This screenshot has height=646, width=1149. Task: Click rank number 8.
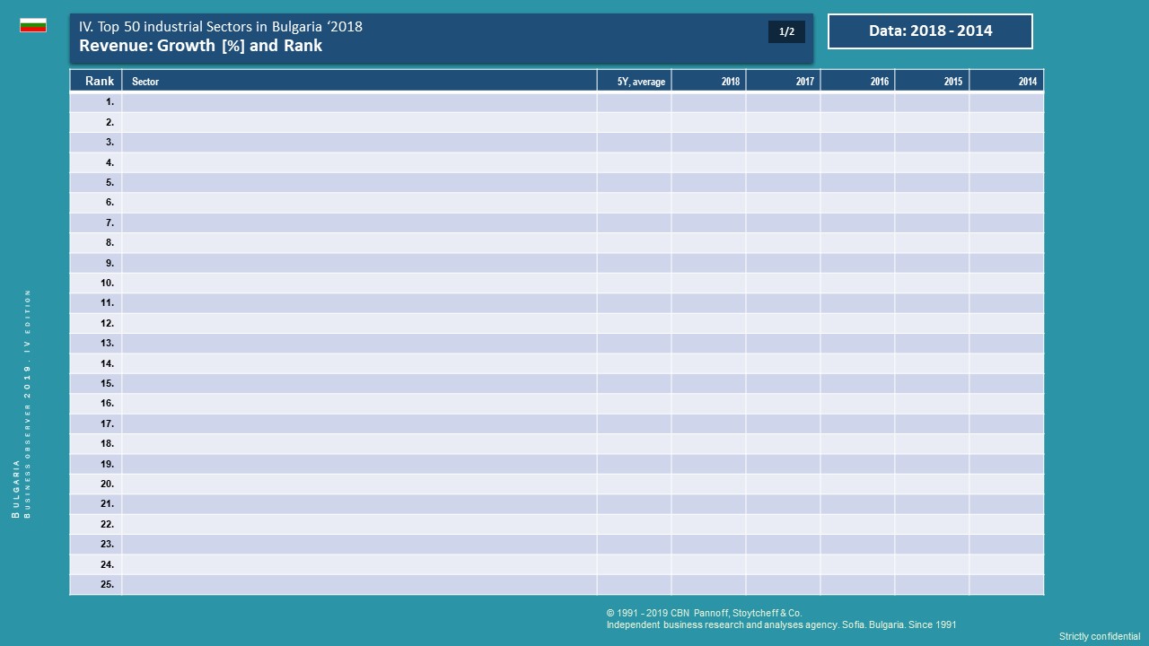tap(110, 242)
